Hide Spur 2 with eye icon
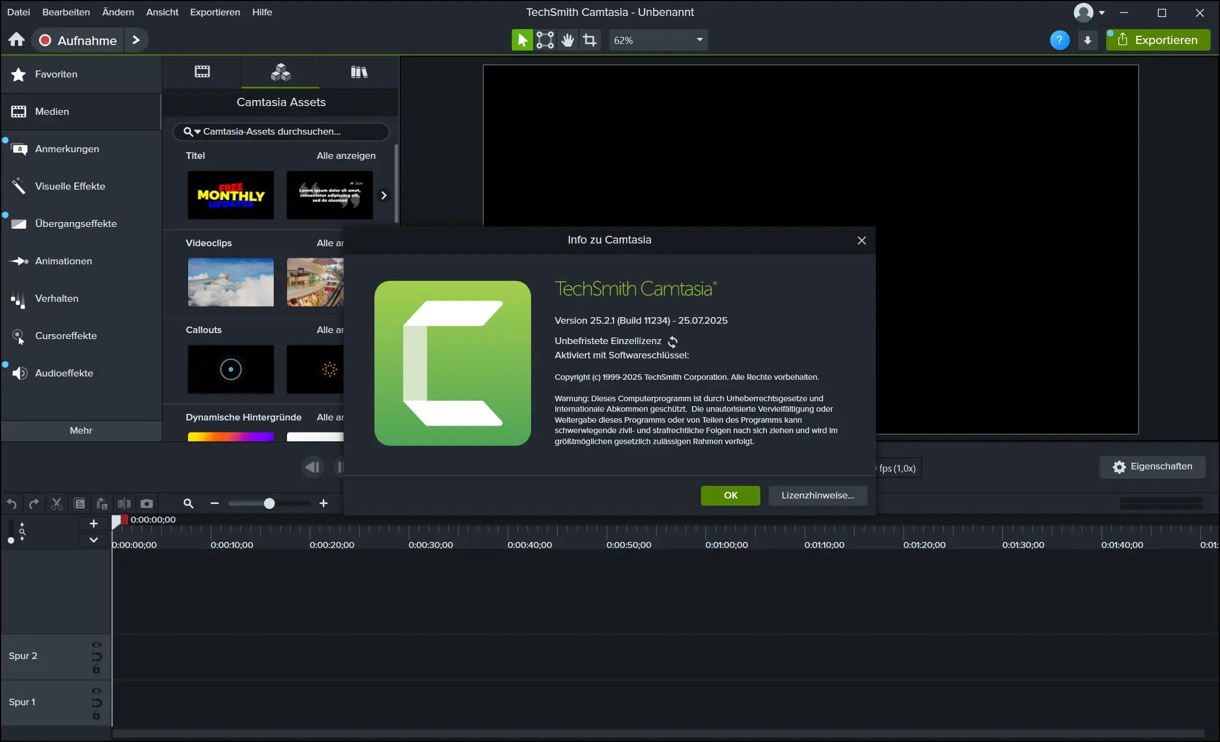 tap(97, 645)
